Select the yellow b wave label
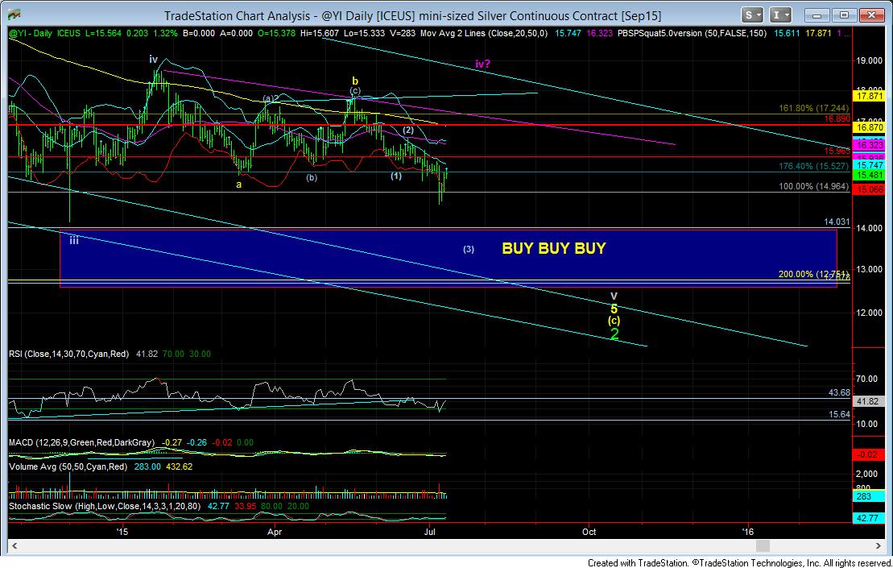893x568 pixels. 354,81
